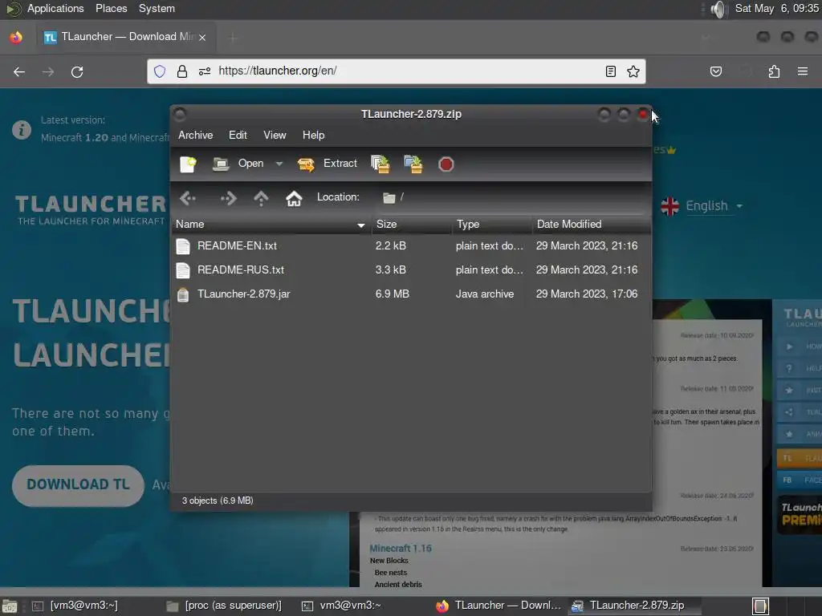Screen dimensions: 822x616
Task: Switch to [vm3@vm3:~] taskbar window
Action: (75, 606)
